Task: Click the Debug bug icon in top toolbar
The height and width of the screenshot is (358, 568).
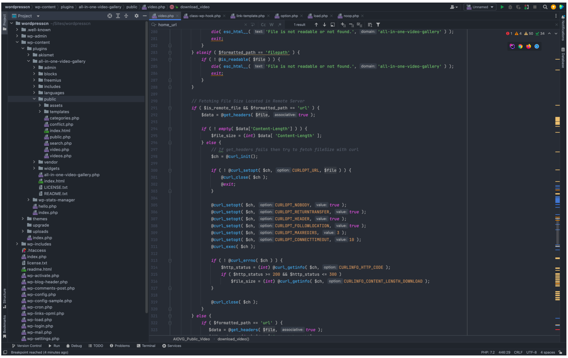Action: 510,7
